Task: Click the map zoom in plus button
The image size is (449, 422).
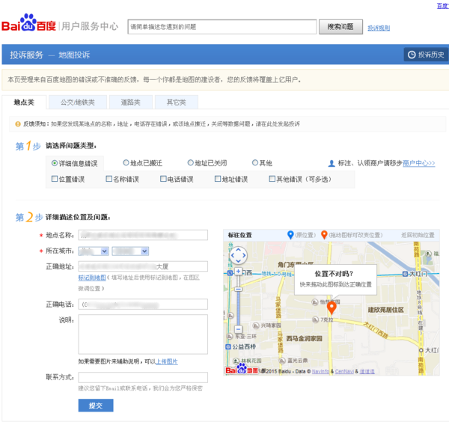Action: [238, 271]
